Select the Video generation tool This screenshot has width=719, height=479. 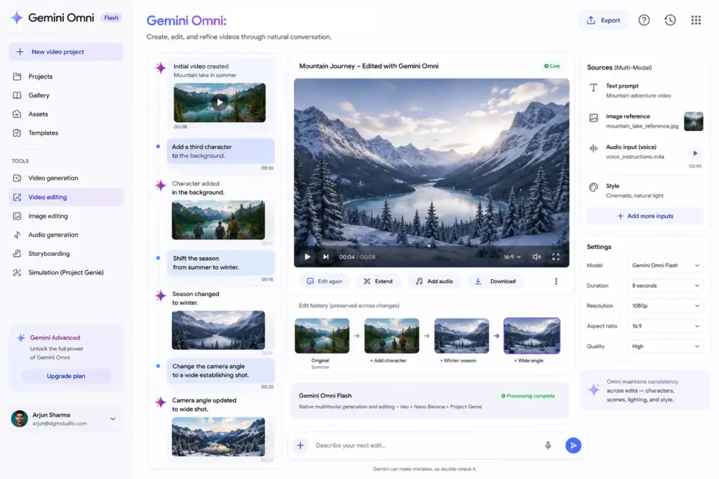pos(66,178)
